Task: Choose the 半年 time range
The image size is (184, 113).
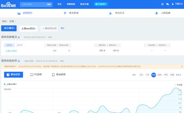Action: point(166,75)
